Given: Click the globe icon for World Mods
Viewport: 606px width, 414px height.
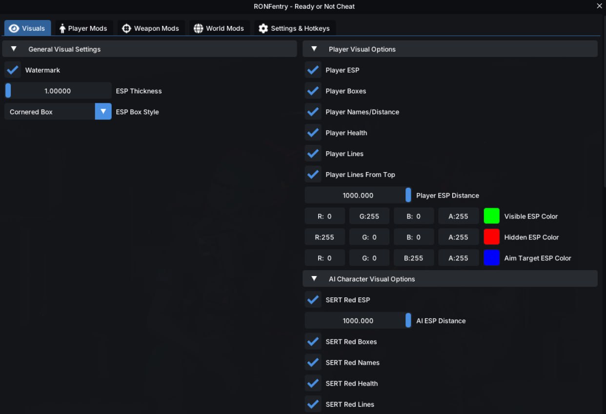Looking at the screenshot, I should coord(198,28).
